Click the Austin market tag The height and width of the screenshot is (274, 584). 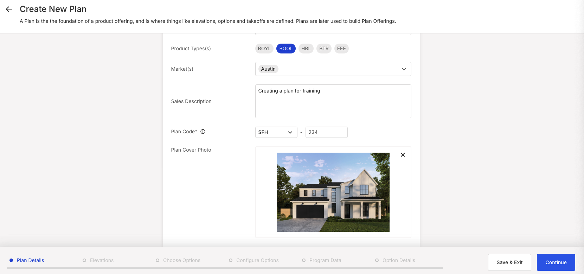point(268,69)
